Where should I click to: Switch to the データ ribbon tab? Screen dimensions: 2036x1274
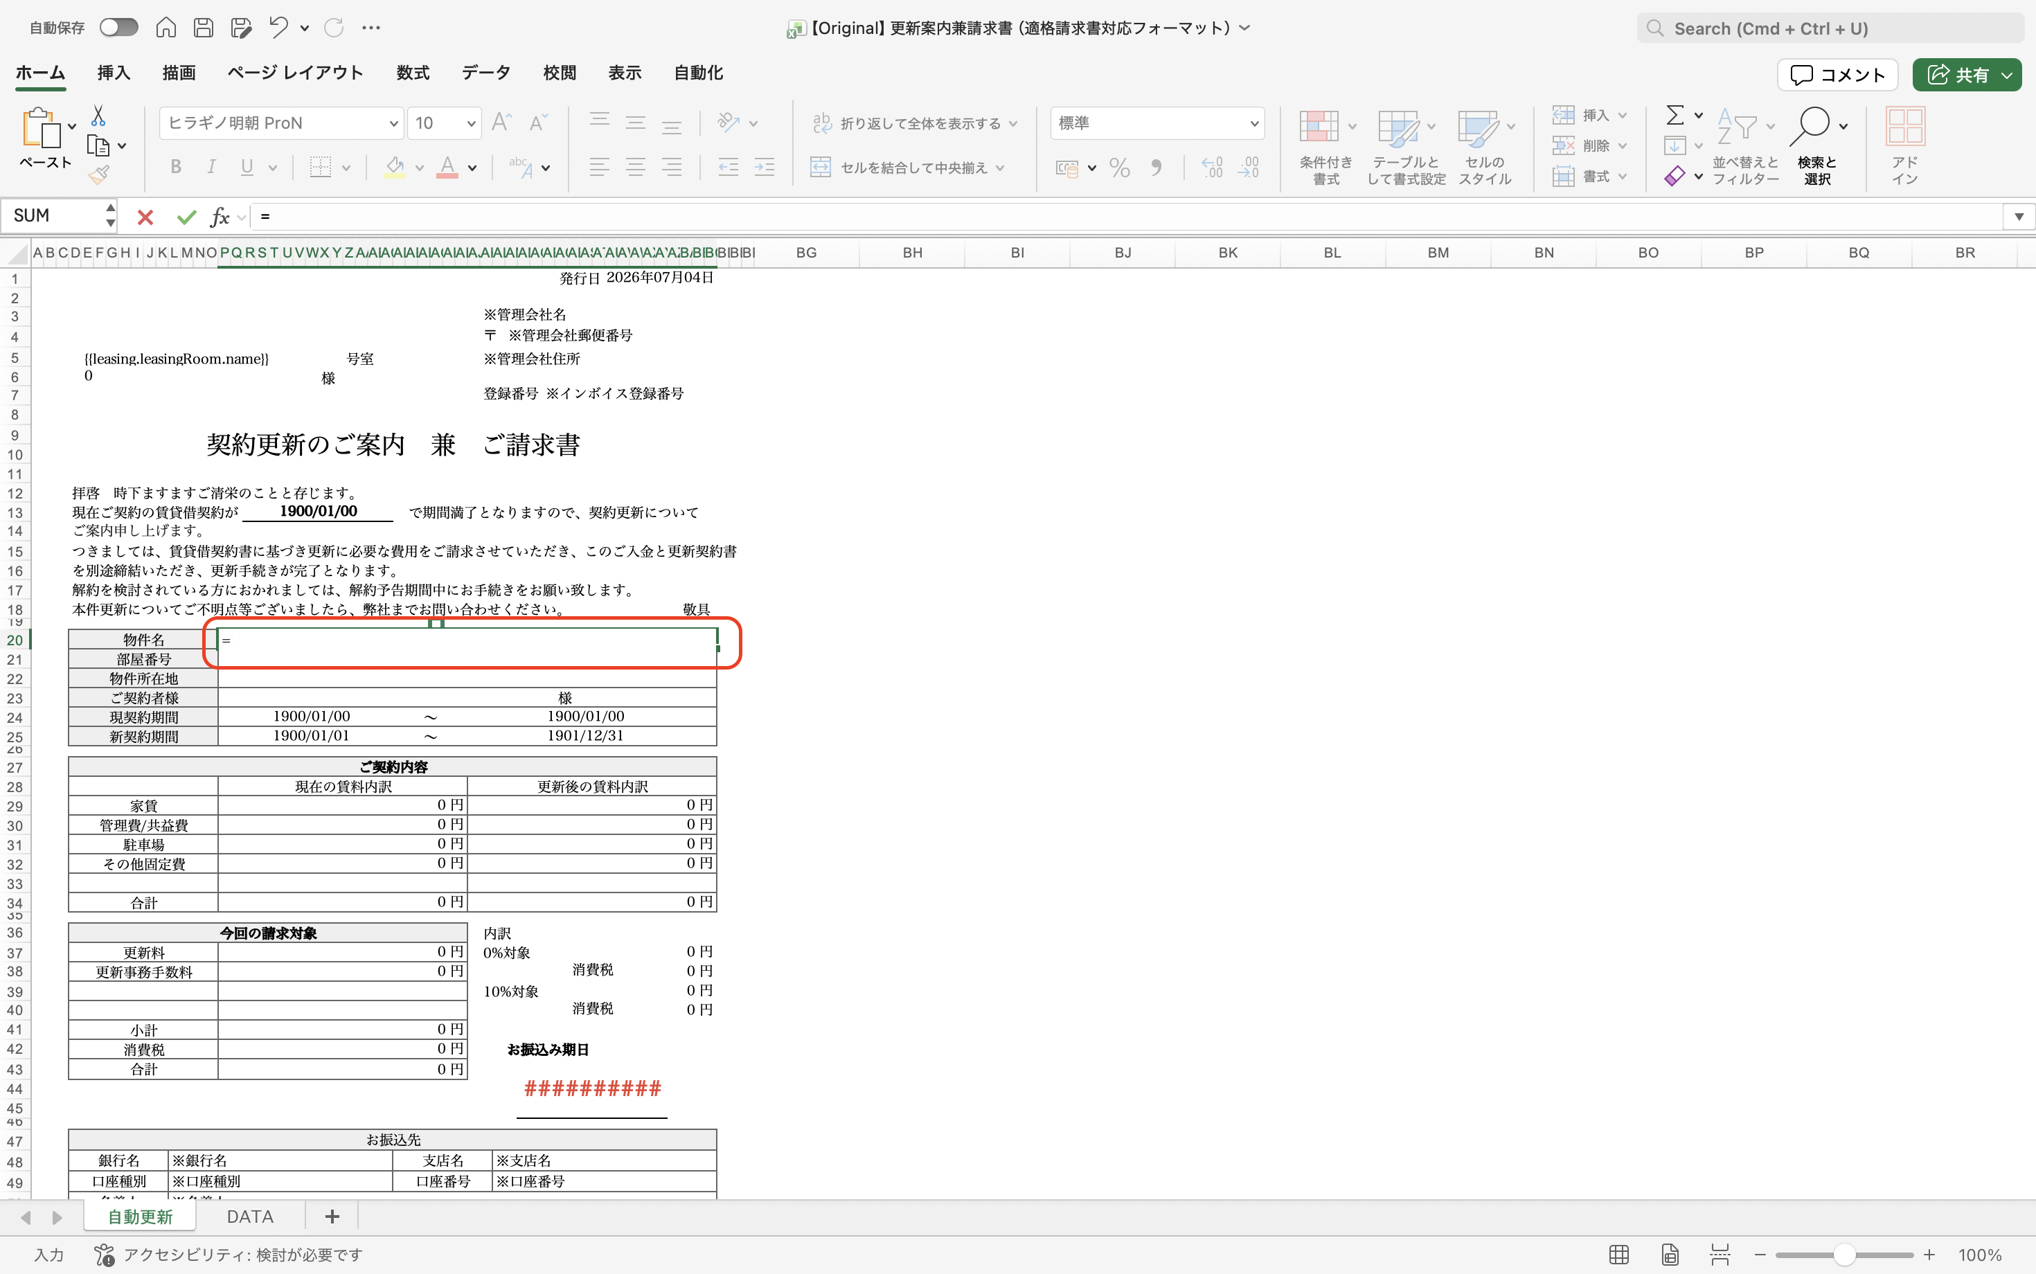(486, 73)
